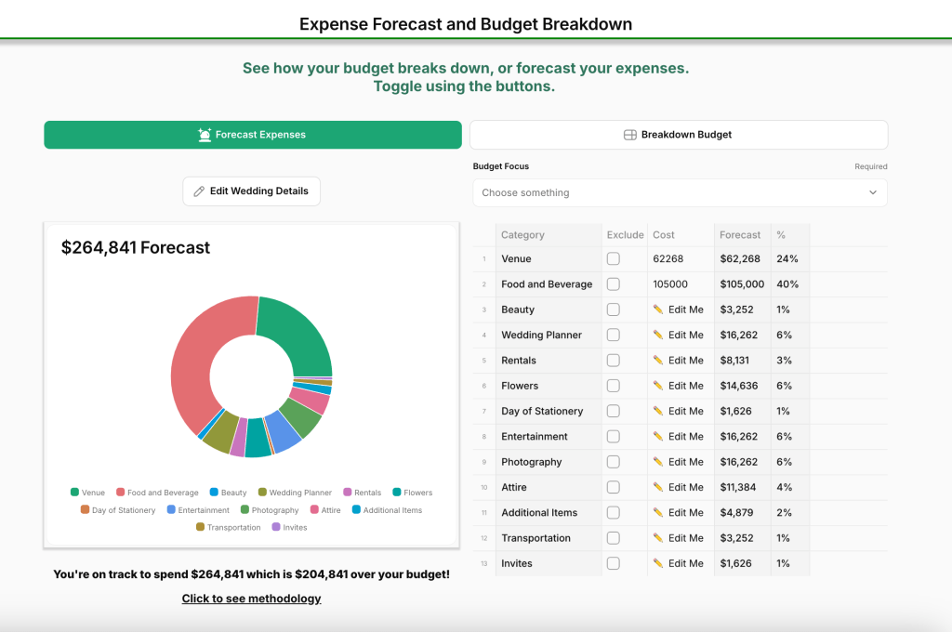Click the pencil icon in Wedding Planner row
The image size is (952, 632).
(x=658, y=335)
